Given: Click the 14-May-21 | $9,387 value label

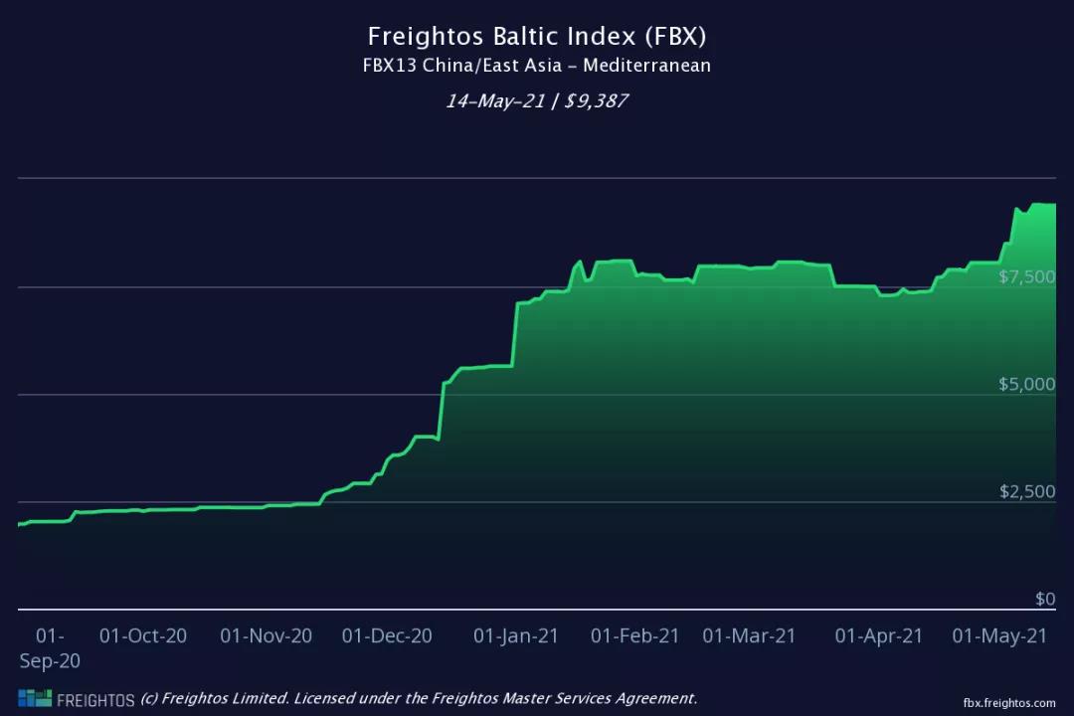Looking at the screenshot, I should click(537, 100).
